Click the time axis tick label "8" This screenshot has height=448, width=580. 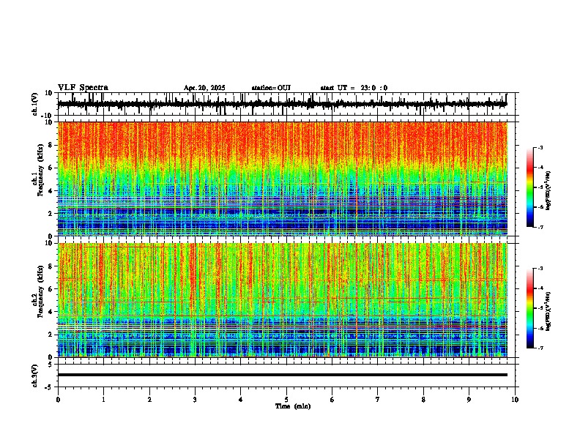coord(423,400)
